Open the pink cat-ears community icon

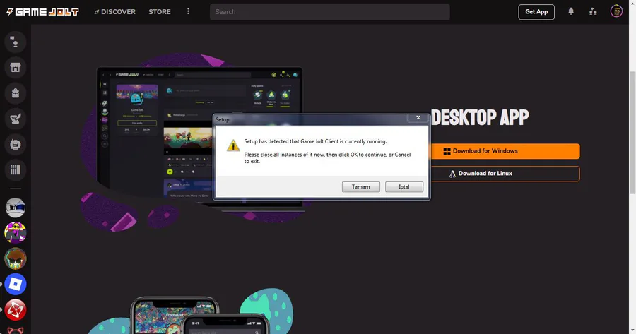[16, 330]
